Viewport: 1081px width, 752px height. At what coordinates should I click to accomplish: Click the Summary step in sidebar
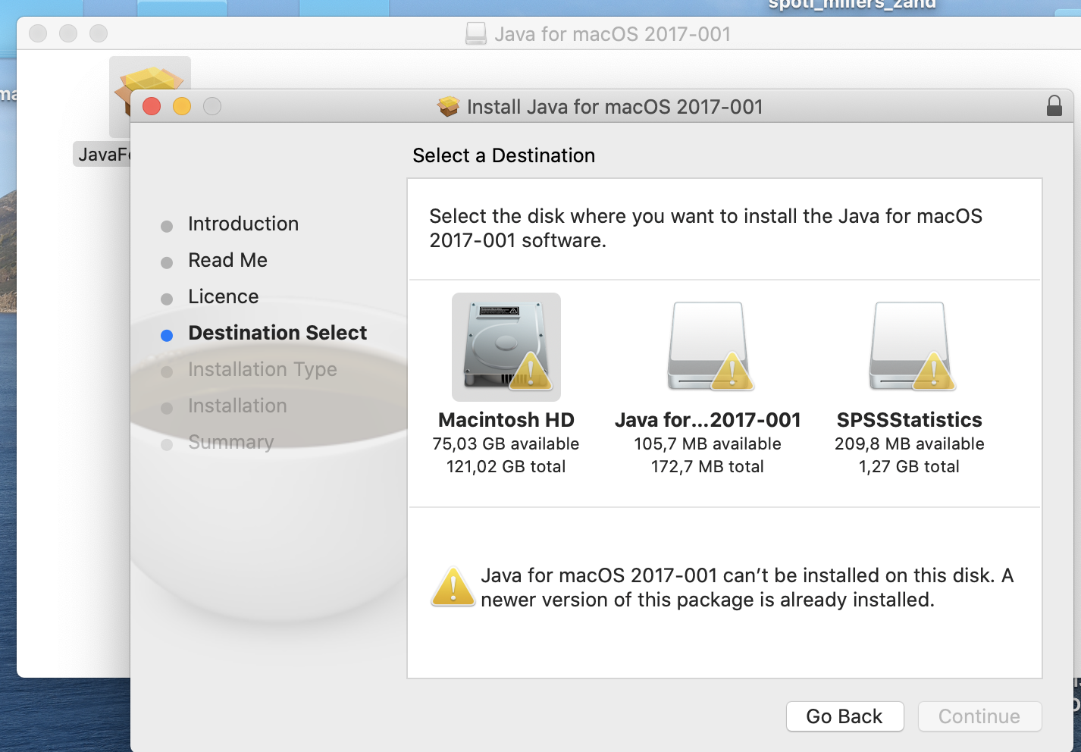pyautogui.click(x=230, y=442)
